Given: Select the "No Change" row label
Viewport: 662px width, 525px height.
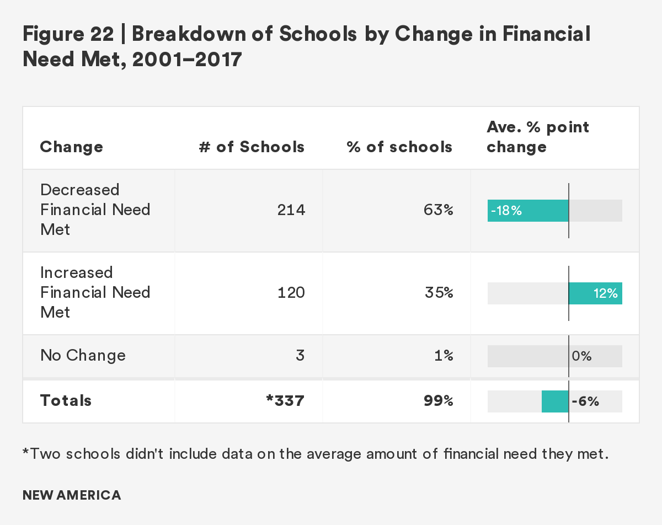Looking at the screenshot, I should coord(83,355).
